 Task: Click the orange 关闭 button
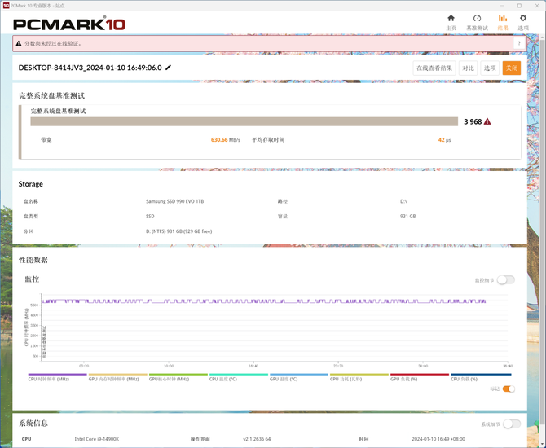coord(512,68)
